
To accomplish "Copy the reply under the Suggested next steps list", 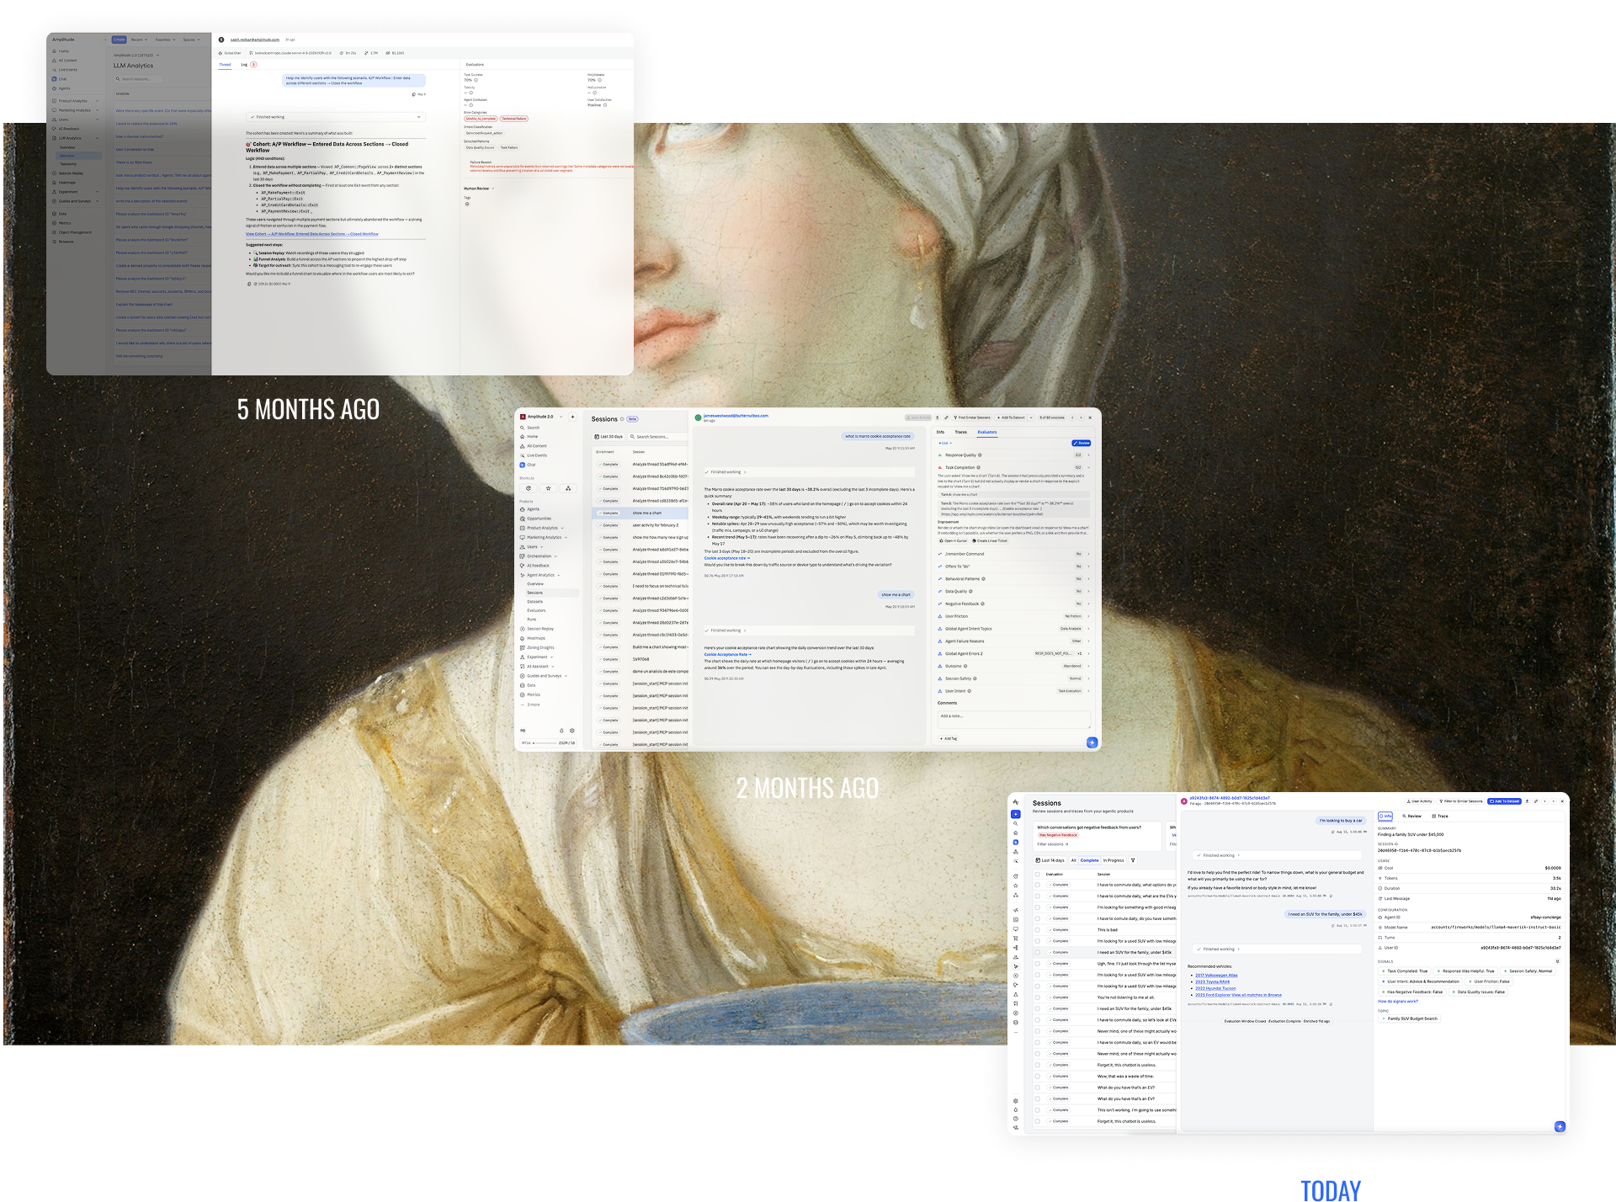I will click(249, 284).
